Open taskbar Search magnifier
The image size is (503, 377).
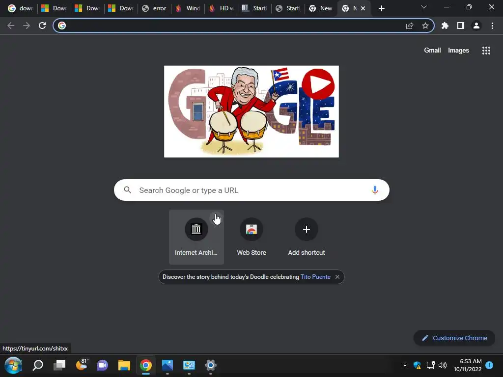38,365
